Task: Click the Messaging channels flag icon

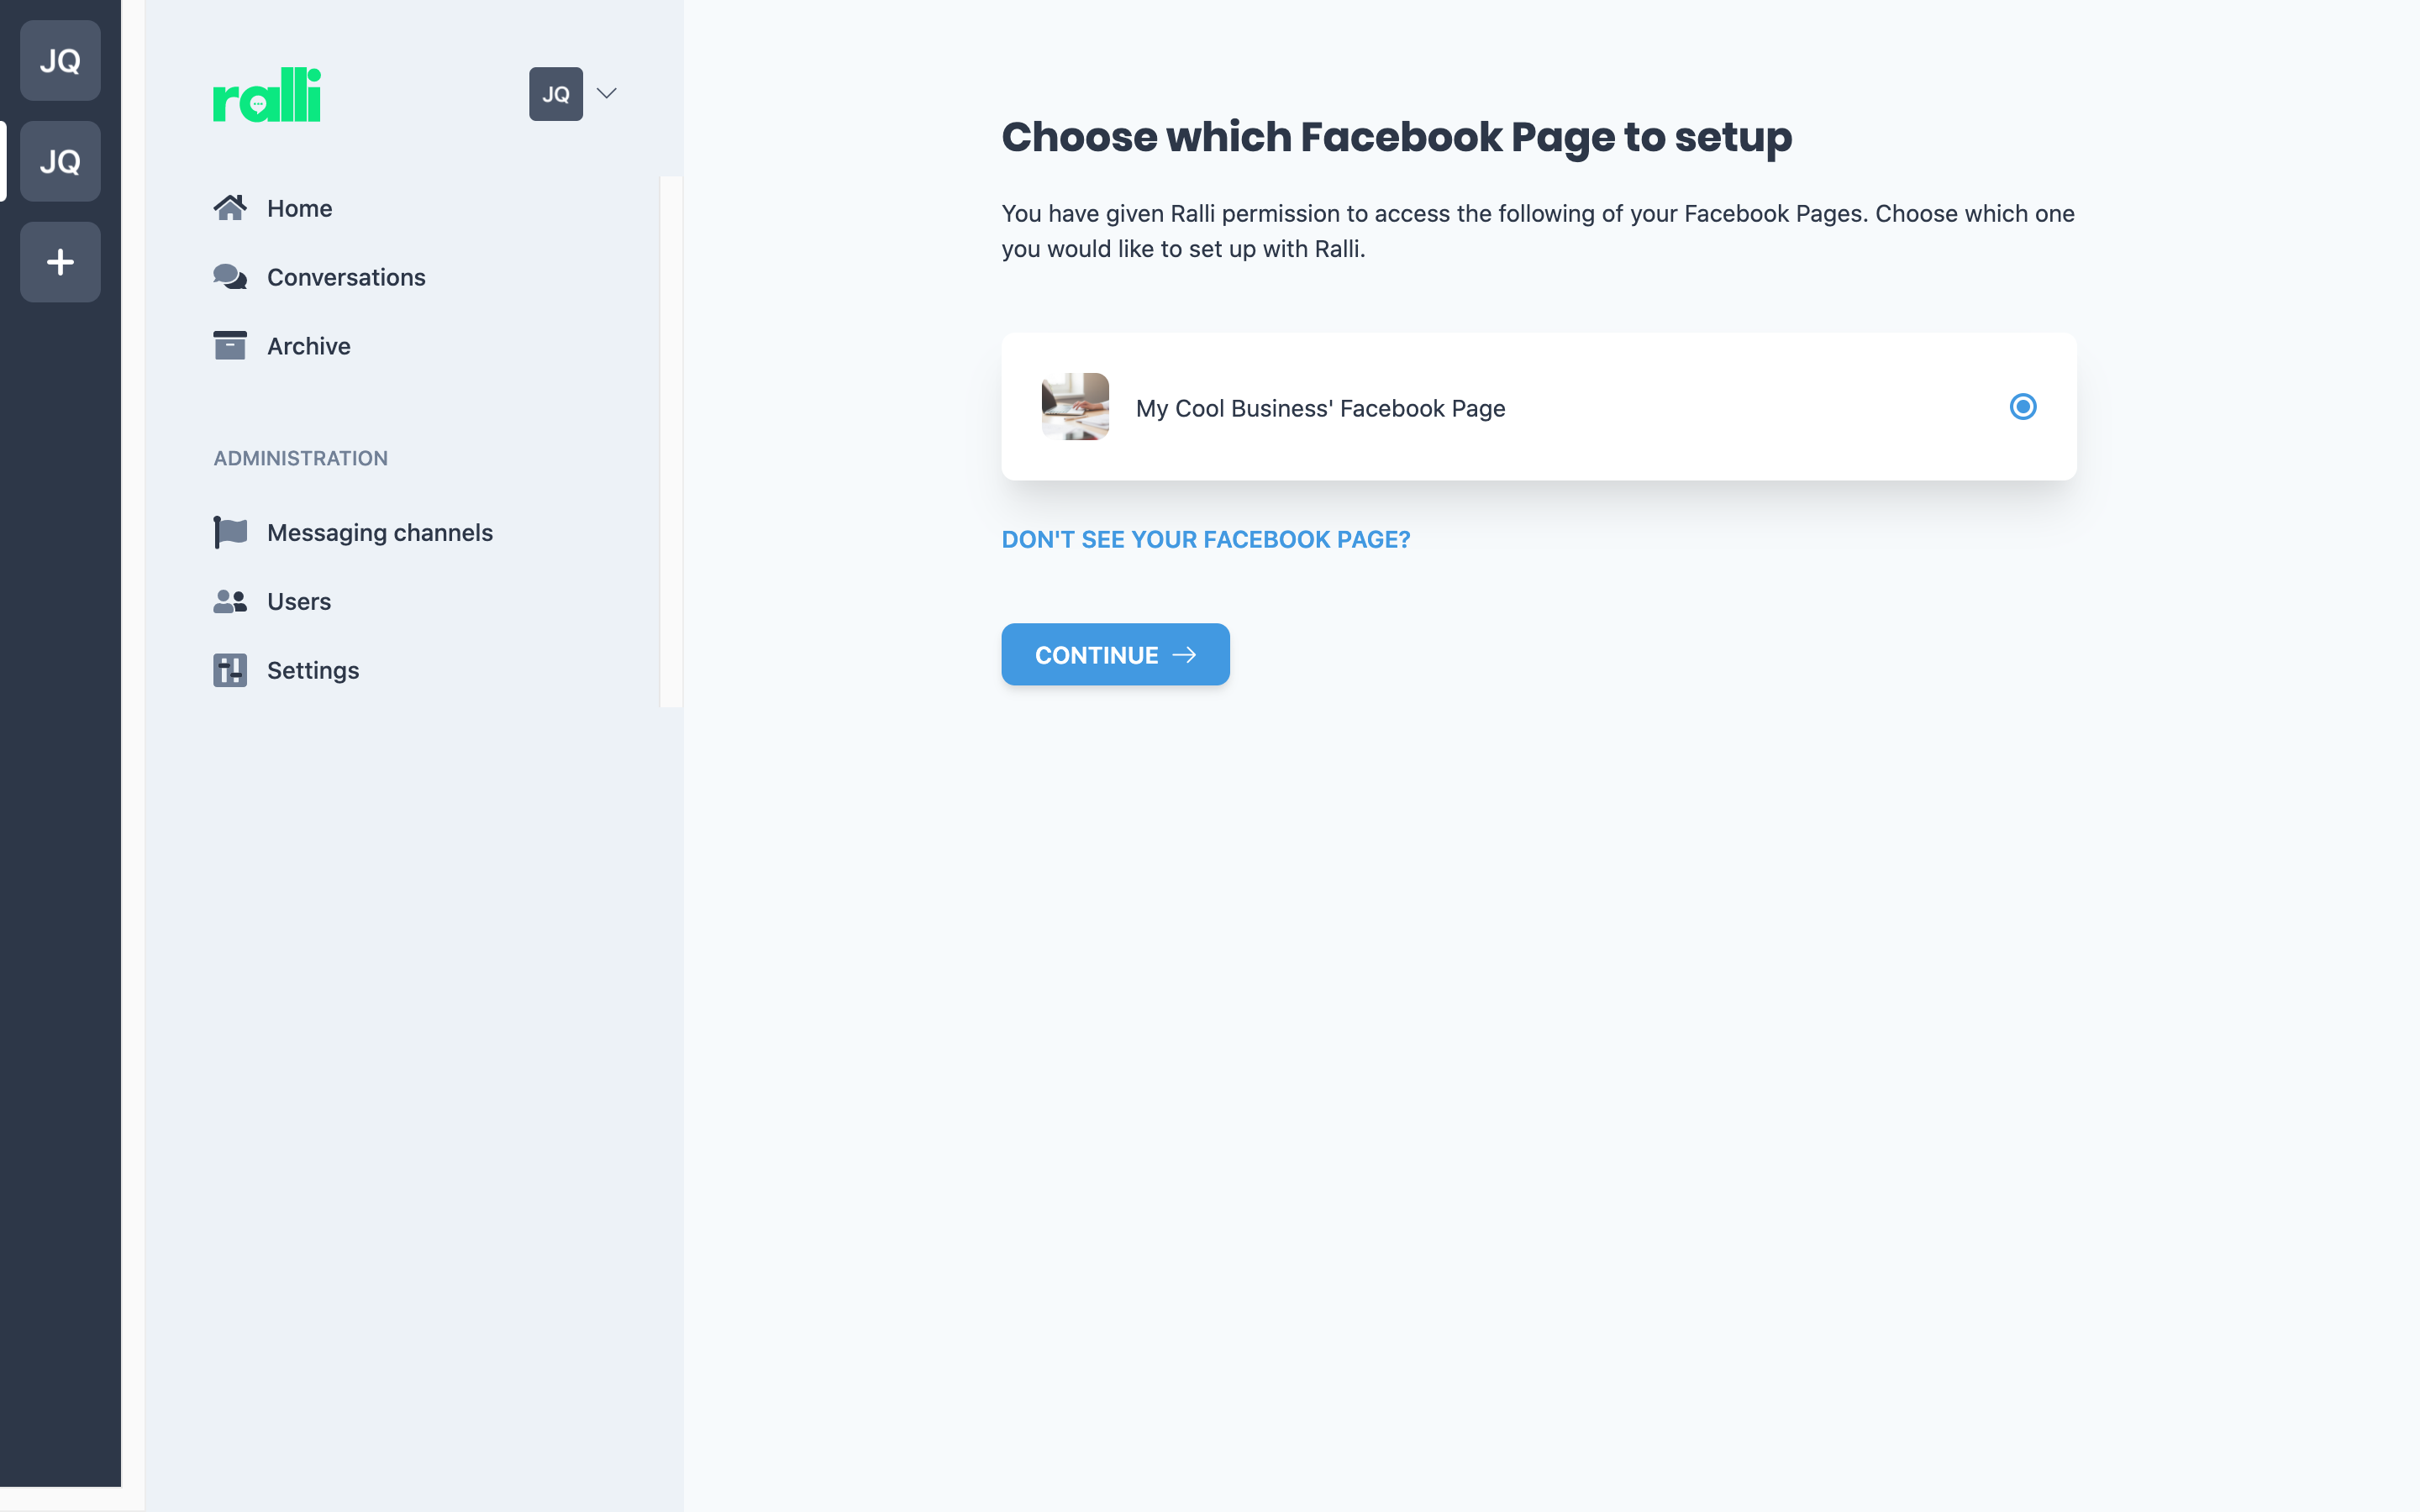Action: 230,532
